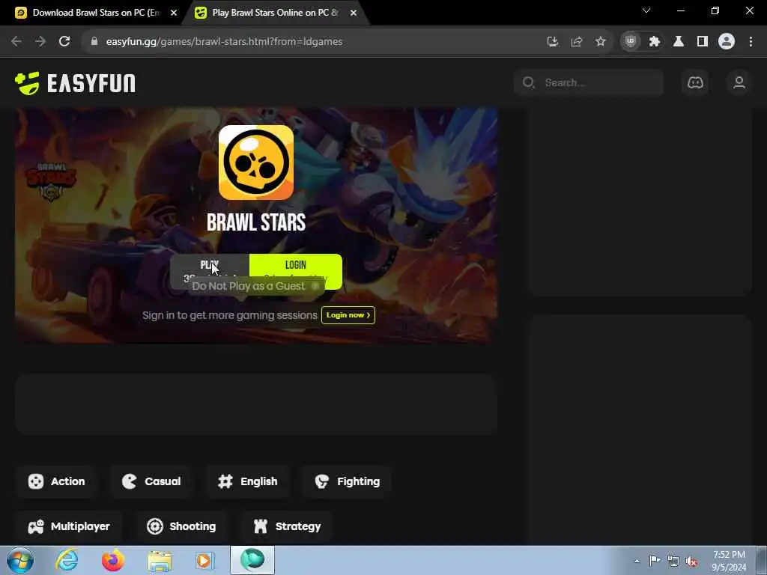Screen dimensions: 767x575
Task: Open File Explorer from taskbar
Action: click(160, 561)
